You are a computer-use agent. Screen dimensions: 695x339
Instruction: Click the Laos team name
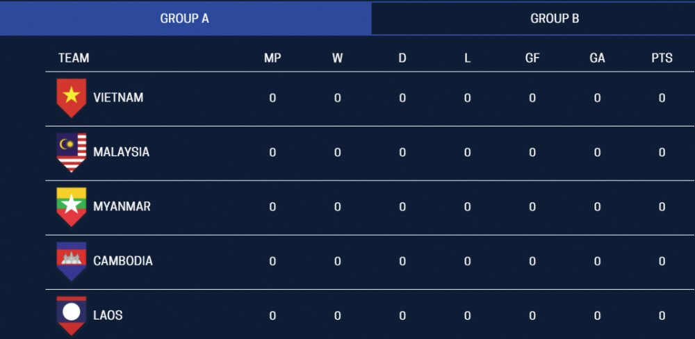coord(108,315)
